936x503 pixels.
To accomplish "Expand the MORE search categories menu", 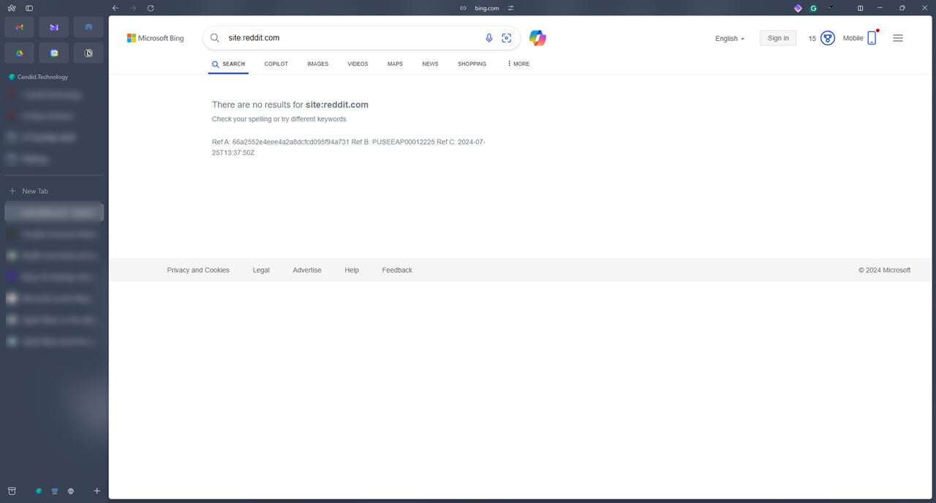I will (517, 64).
